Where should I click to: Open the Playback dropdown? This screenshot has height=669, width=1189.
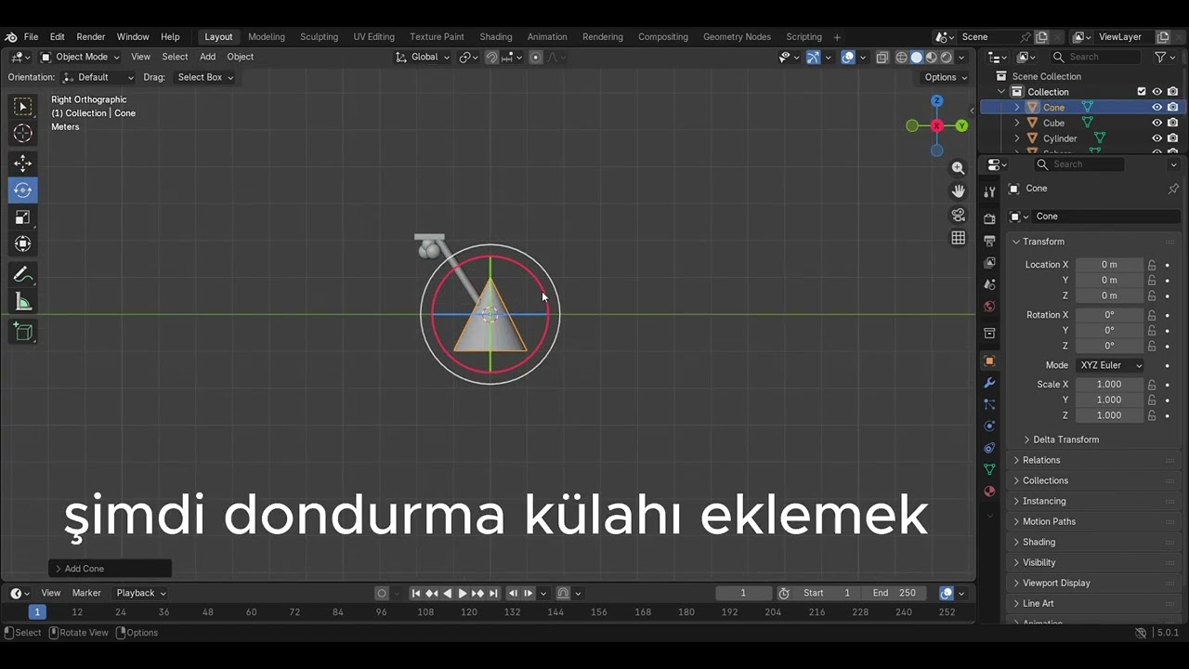coord(141,593)
